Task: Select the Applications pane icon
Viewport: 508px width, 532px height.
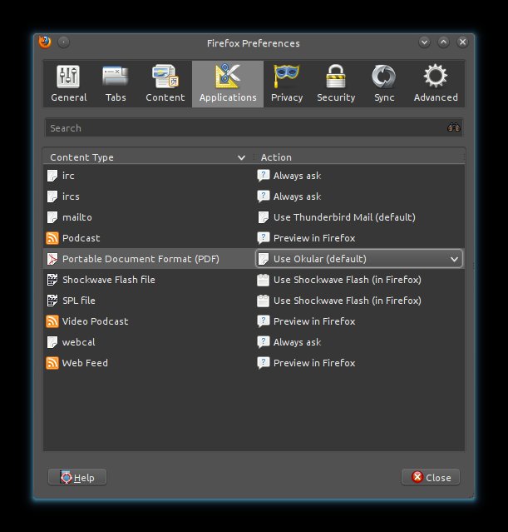Action: 228,84
